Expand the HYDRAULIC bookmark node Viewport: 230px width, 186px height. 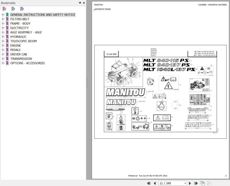pyautogui.click(x=3, y=37)
